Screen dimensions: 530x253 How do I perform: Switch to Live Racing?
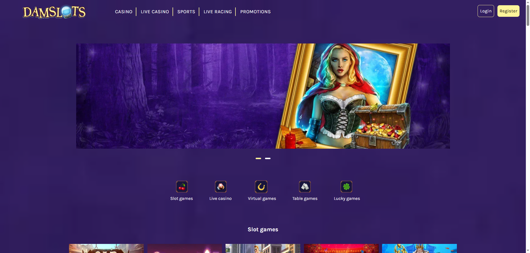tap(218, 12)
